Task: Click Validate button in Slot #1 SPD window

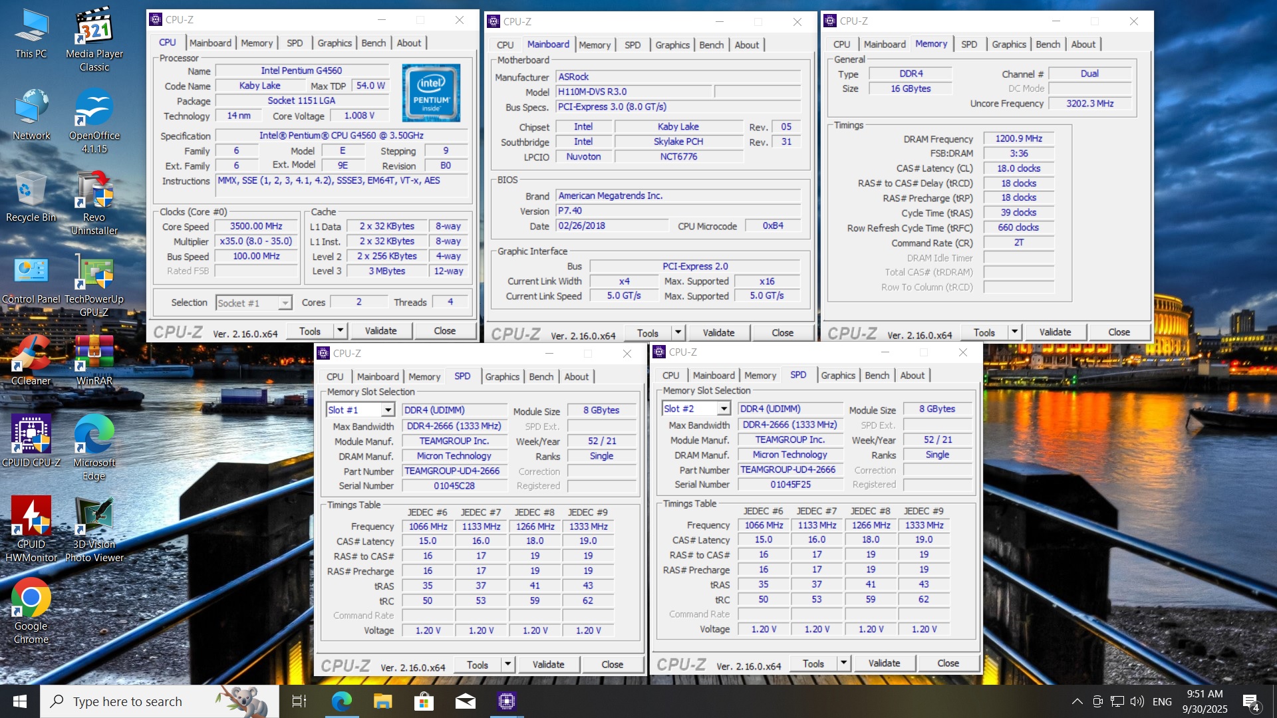Action: (x=548, y=664)
